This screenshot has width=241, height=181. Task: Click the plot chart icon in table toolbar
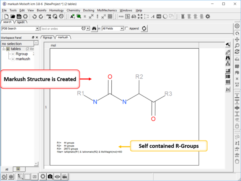228,89
